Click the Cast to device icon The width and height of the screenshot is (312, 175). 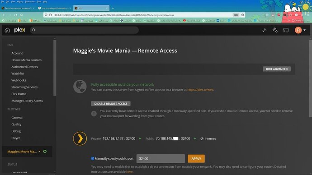(286, 30)
